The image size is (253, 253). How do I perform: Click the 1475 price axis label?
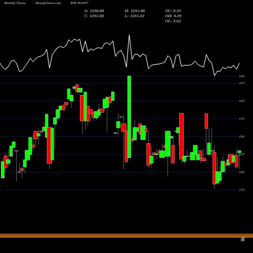[x=242, y=83]
